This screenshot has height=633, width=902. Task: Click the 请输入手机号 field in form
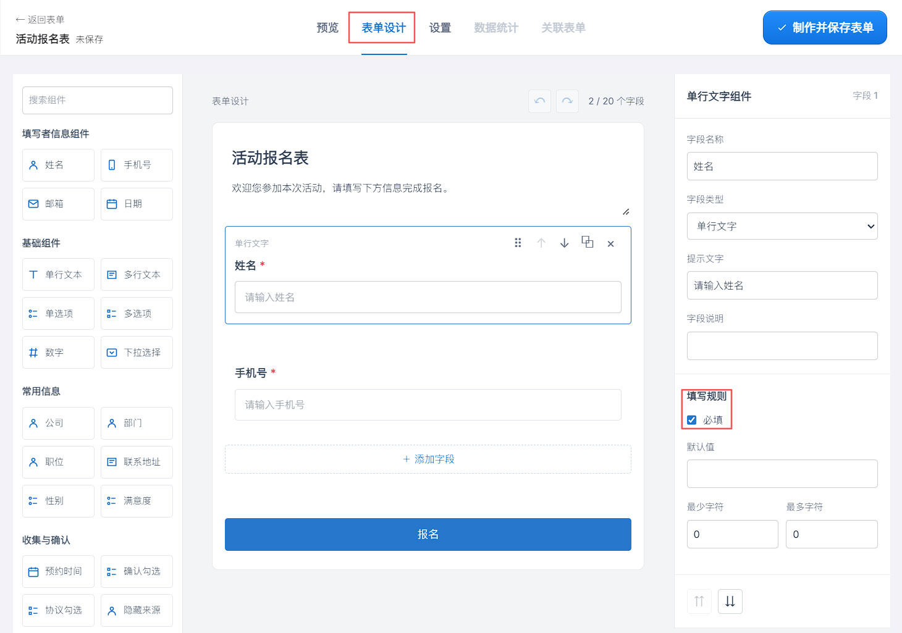[x=428, y=405]
